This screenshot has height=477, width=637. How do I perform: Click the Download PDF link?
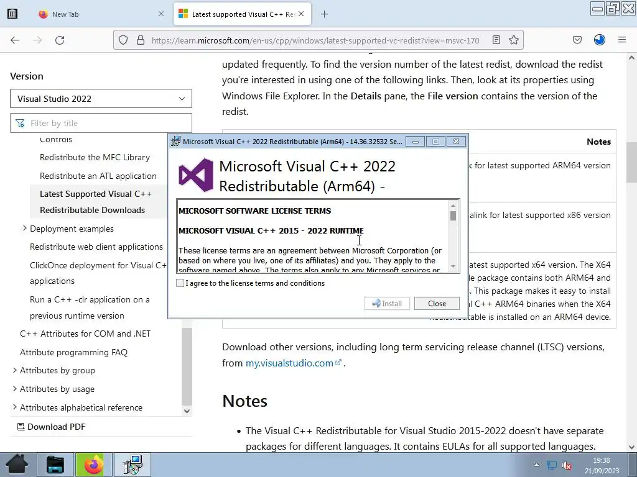51,427
